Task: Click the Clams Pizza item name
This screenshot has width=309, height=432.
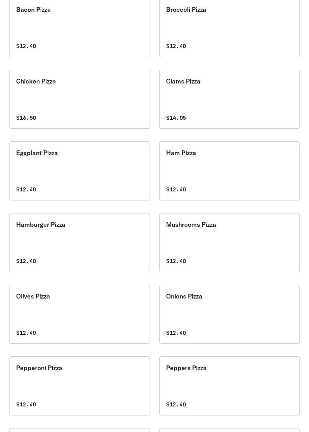Action: pos(183,81)
